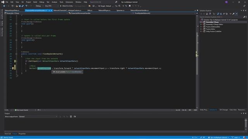Click account badge icon in title bar
Image resolution: width=248 pixels, height=139 pixels.
click(x=226, y=2)
